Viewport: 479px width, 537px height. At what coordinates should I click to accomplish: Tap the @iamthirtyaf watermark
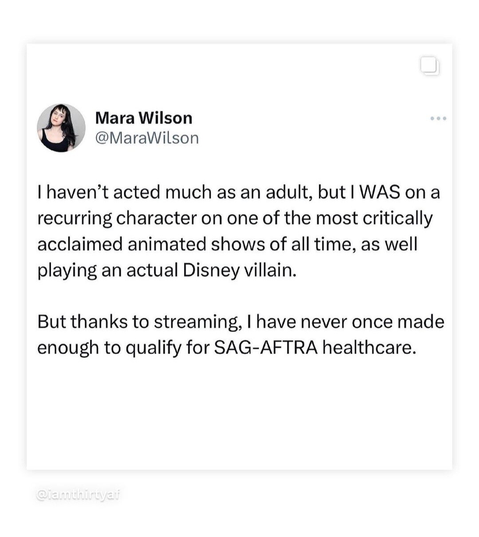pos(78,494)
